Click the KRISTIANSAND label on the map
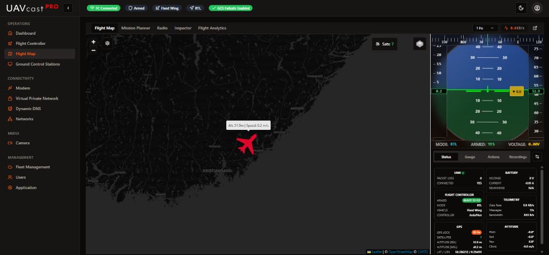This screenshot has width=549, height=255. 217,171
